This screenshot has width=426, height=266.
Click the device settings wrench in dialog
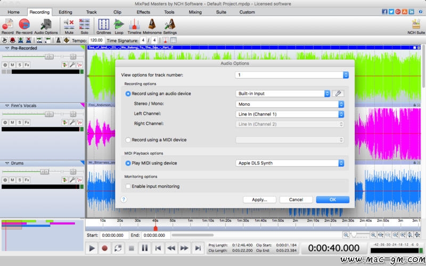[338, 94]
